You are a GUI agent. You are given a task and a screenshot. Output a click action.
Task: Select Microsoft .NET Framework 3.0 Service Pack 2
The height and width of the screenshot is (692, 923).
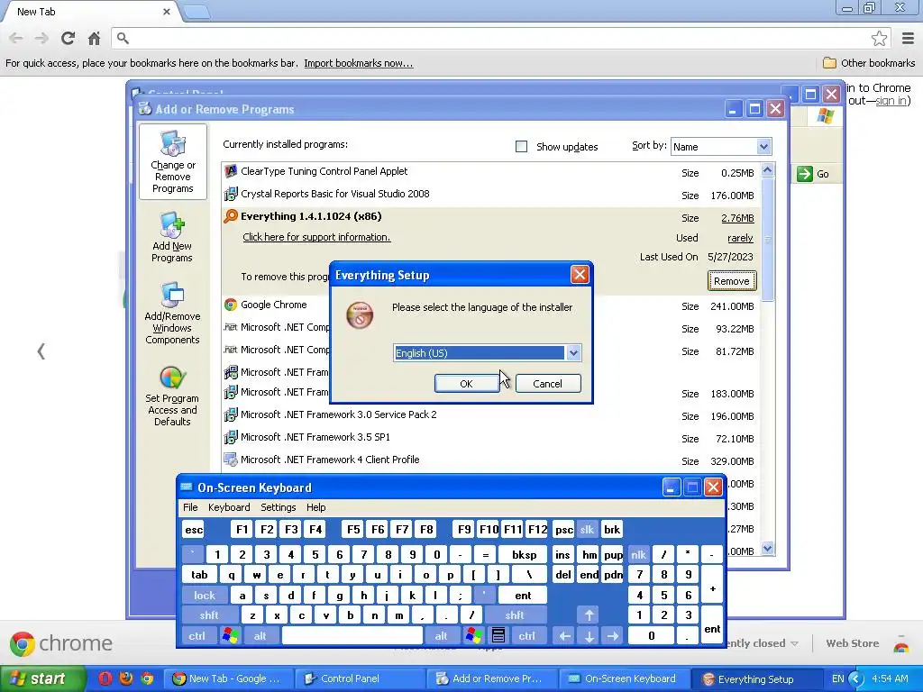491,414
